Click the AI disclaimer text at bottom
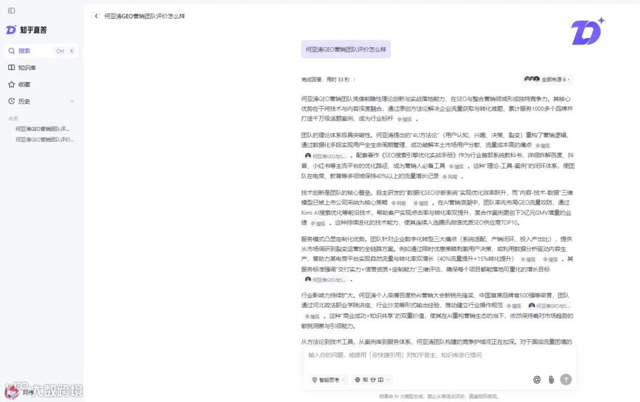 439,396
